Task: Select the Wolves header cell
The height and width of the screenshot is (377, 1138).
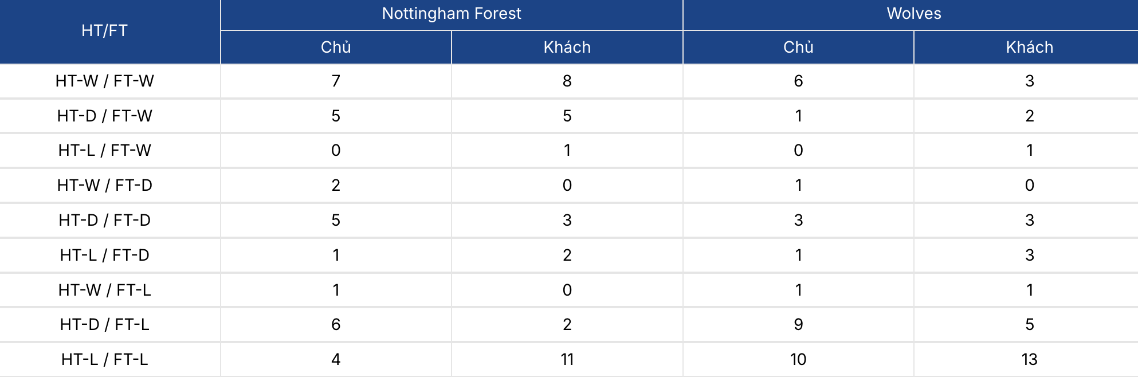Action: [914, 14]
